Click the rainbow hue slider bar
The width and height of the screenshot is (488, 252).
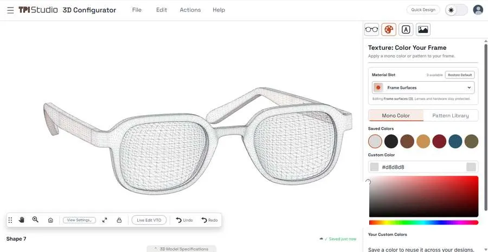423,222
